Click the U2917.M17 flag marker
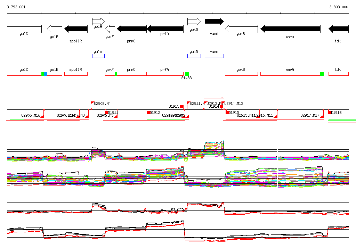Screen dimensions: 356x248 coord(322,116)
